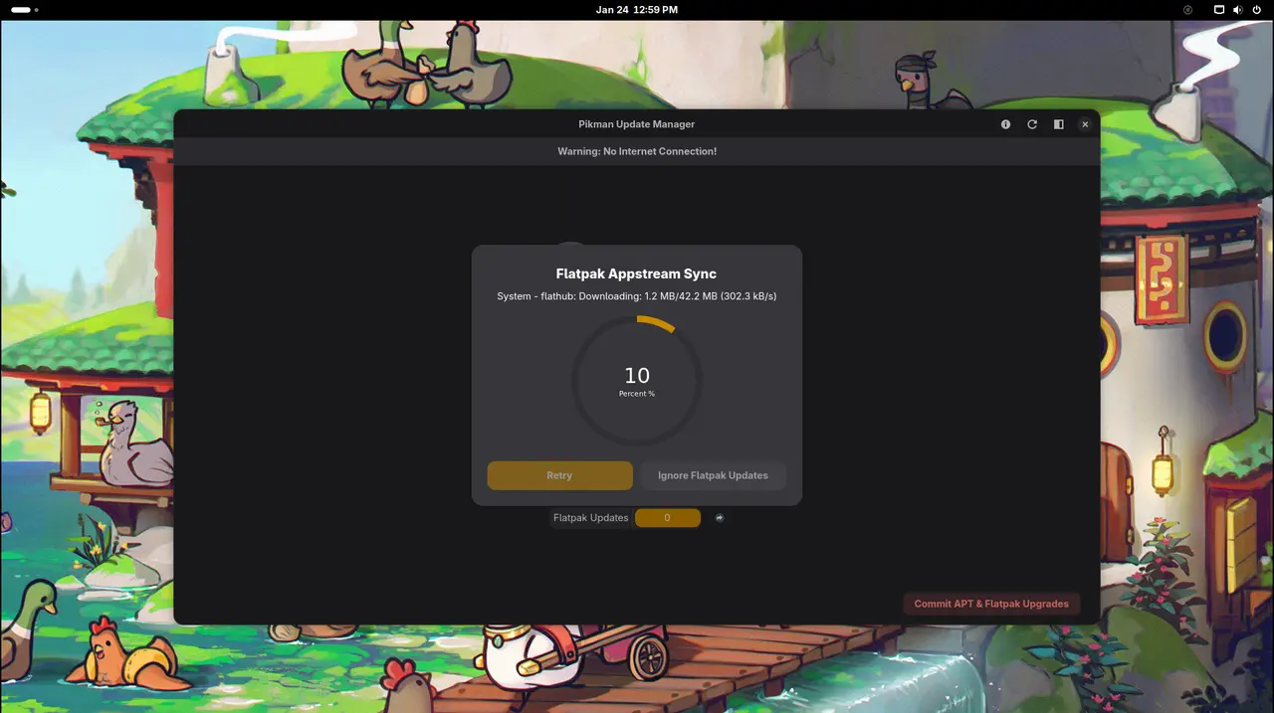Click the Flatpak Updates label

point(590,517)
